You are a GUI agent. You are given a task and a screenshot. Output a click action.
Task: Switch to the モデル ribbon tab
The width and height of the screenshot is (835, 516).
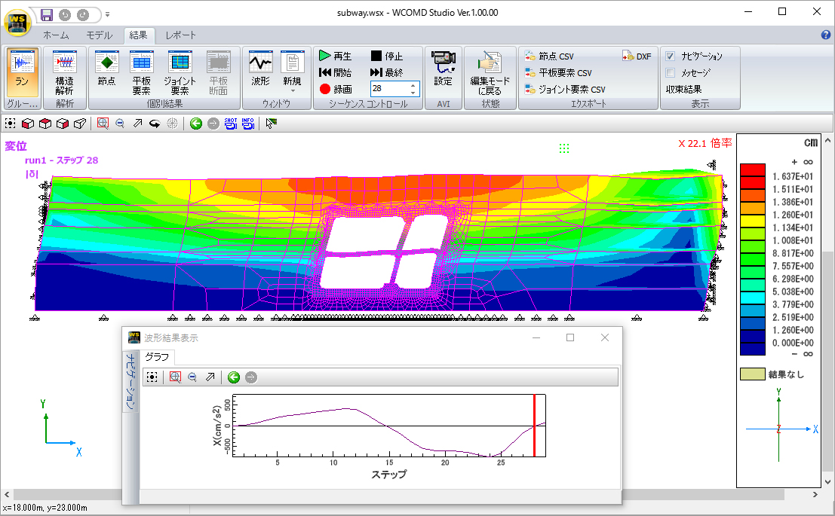point(99,35)
